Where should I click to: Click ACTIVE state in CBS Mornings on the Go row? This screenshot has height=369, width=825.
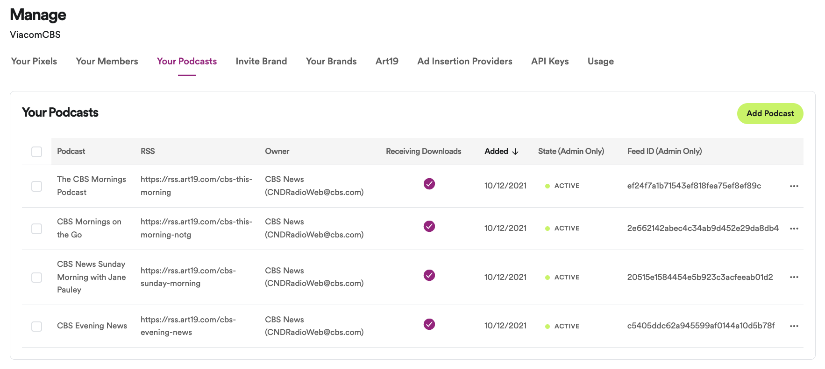pos(562,228)
